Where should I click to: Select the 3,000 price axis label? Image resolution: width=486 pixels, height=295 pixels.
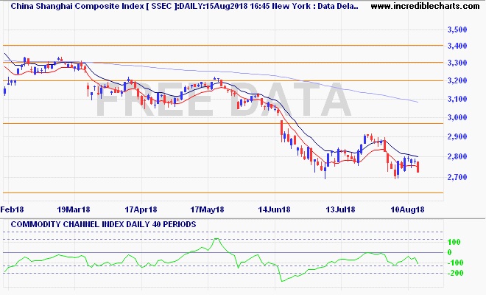458,118
